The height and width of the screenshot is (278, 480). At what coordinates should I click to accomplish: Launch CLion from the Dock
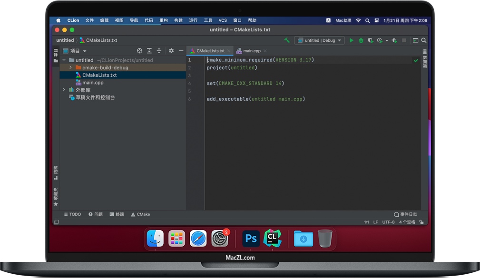point(273,239)
